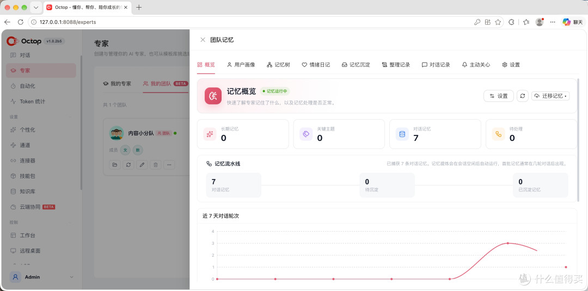588x291 pixels.
Task: Go back in the browser
Action: coord(7,22)
